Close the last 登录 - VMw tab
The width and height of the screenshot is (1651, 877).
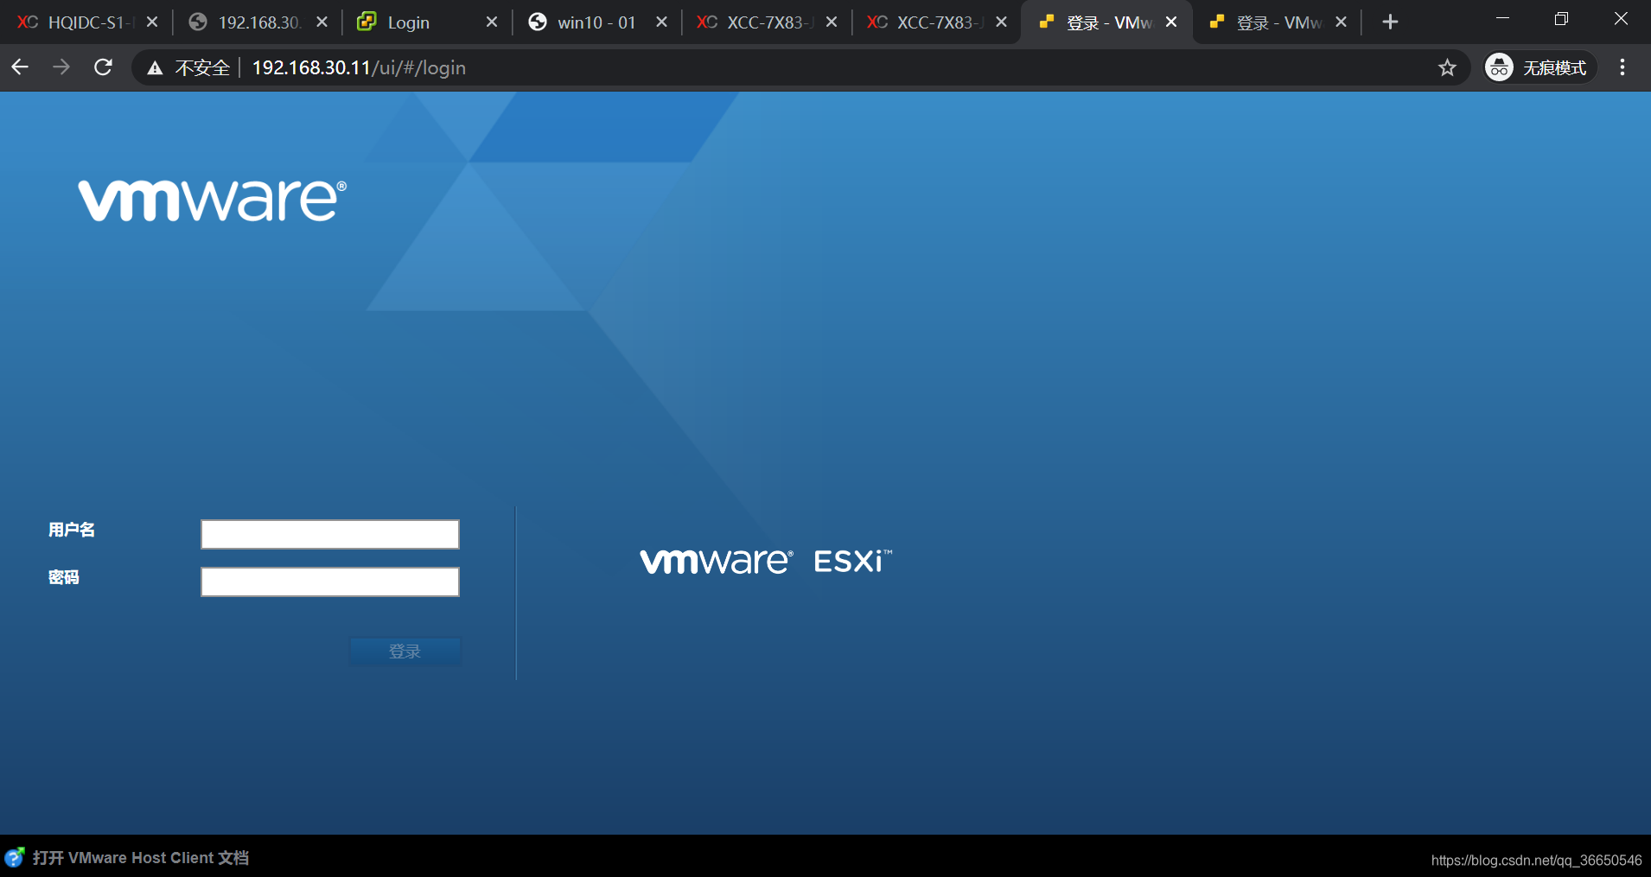(x=1341, y=22)
